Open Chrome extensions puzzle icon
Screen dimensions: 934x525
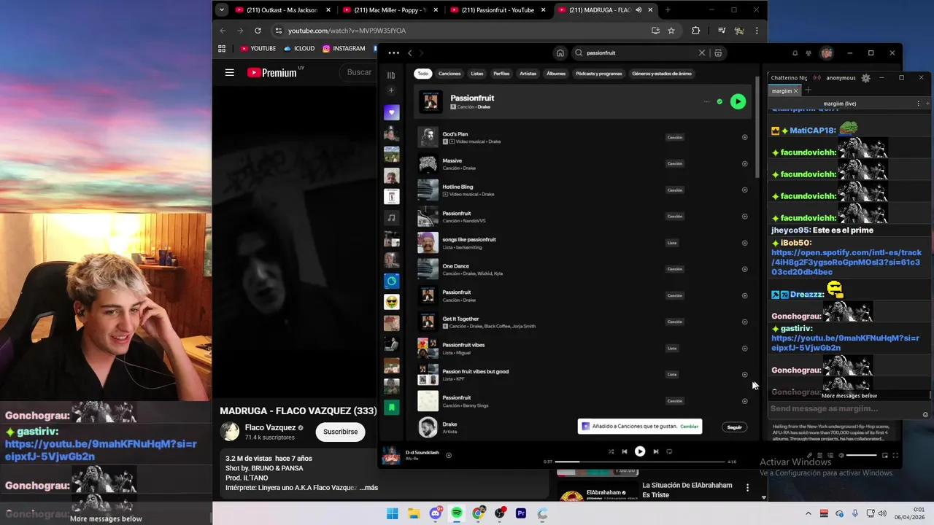pos(695,31)
